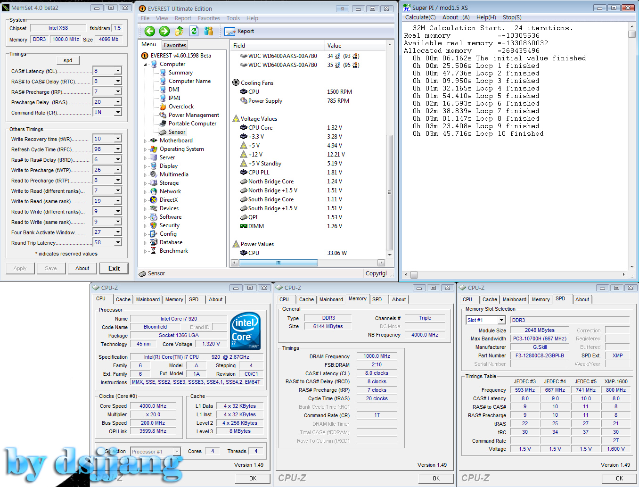This screenshot has width=639, height=487.
Task: Switch to Cache tab in first CPU-Z window
Action: click(123, 299)
